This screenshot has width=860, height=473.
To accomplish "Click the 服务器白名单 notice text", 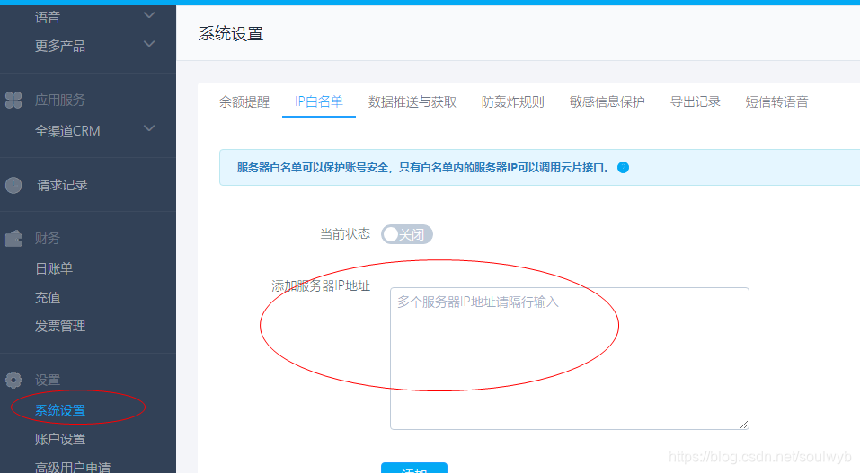I will click(x=423, y=168).
